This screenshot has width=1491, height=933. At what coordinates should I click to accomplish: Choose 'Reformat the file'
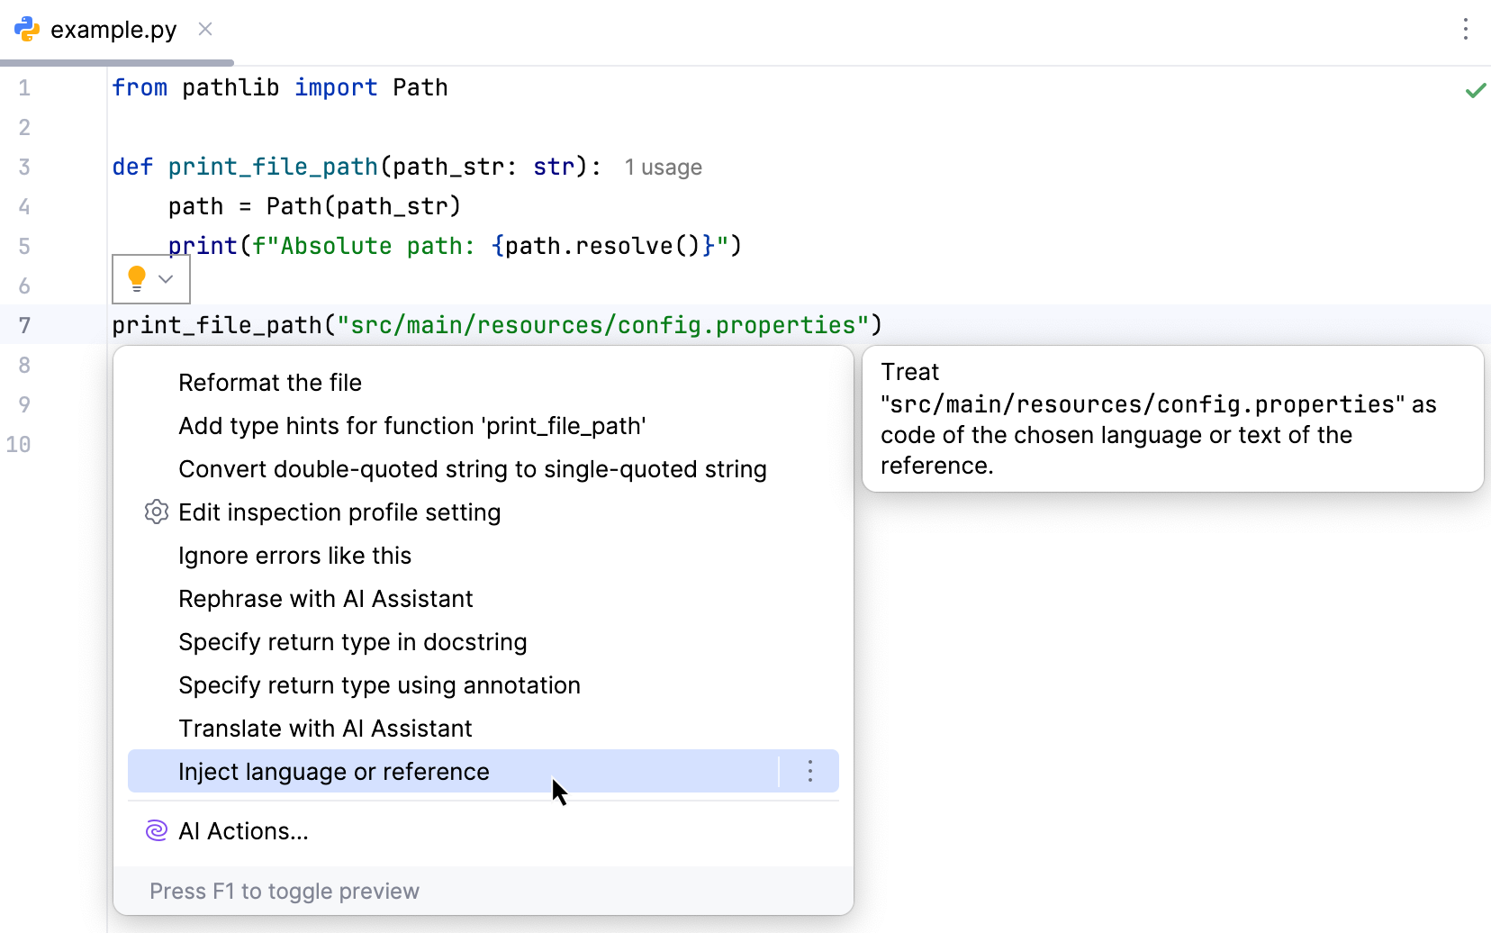(x=269, y=382)
